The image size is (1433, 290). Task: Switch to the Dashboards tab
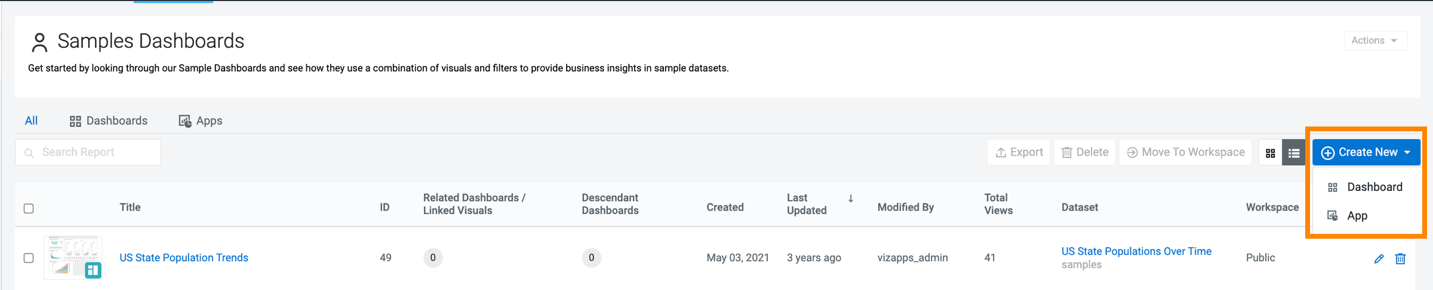109,121
